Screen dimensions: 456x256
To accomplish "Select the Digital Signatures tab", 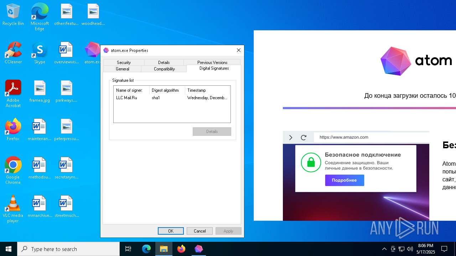I will point(214,68).
